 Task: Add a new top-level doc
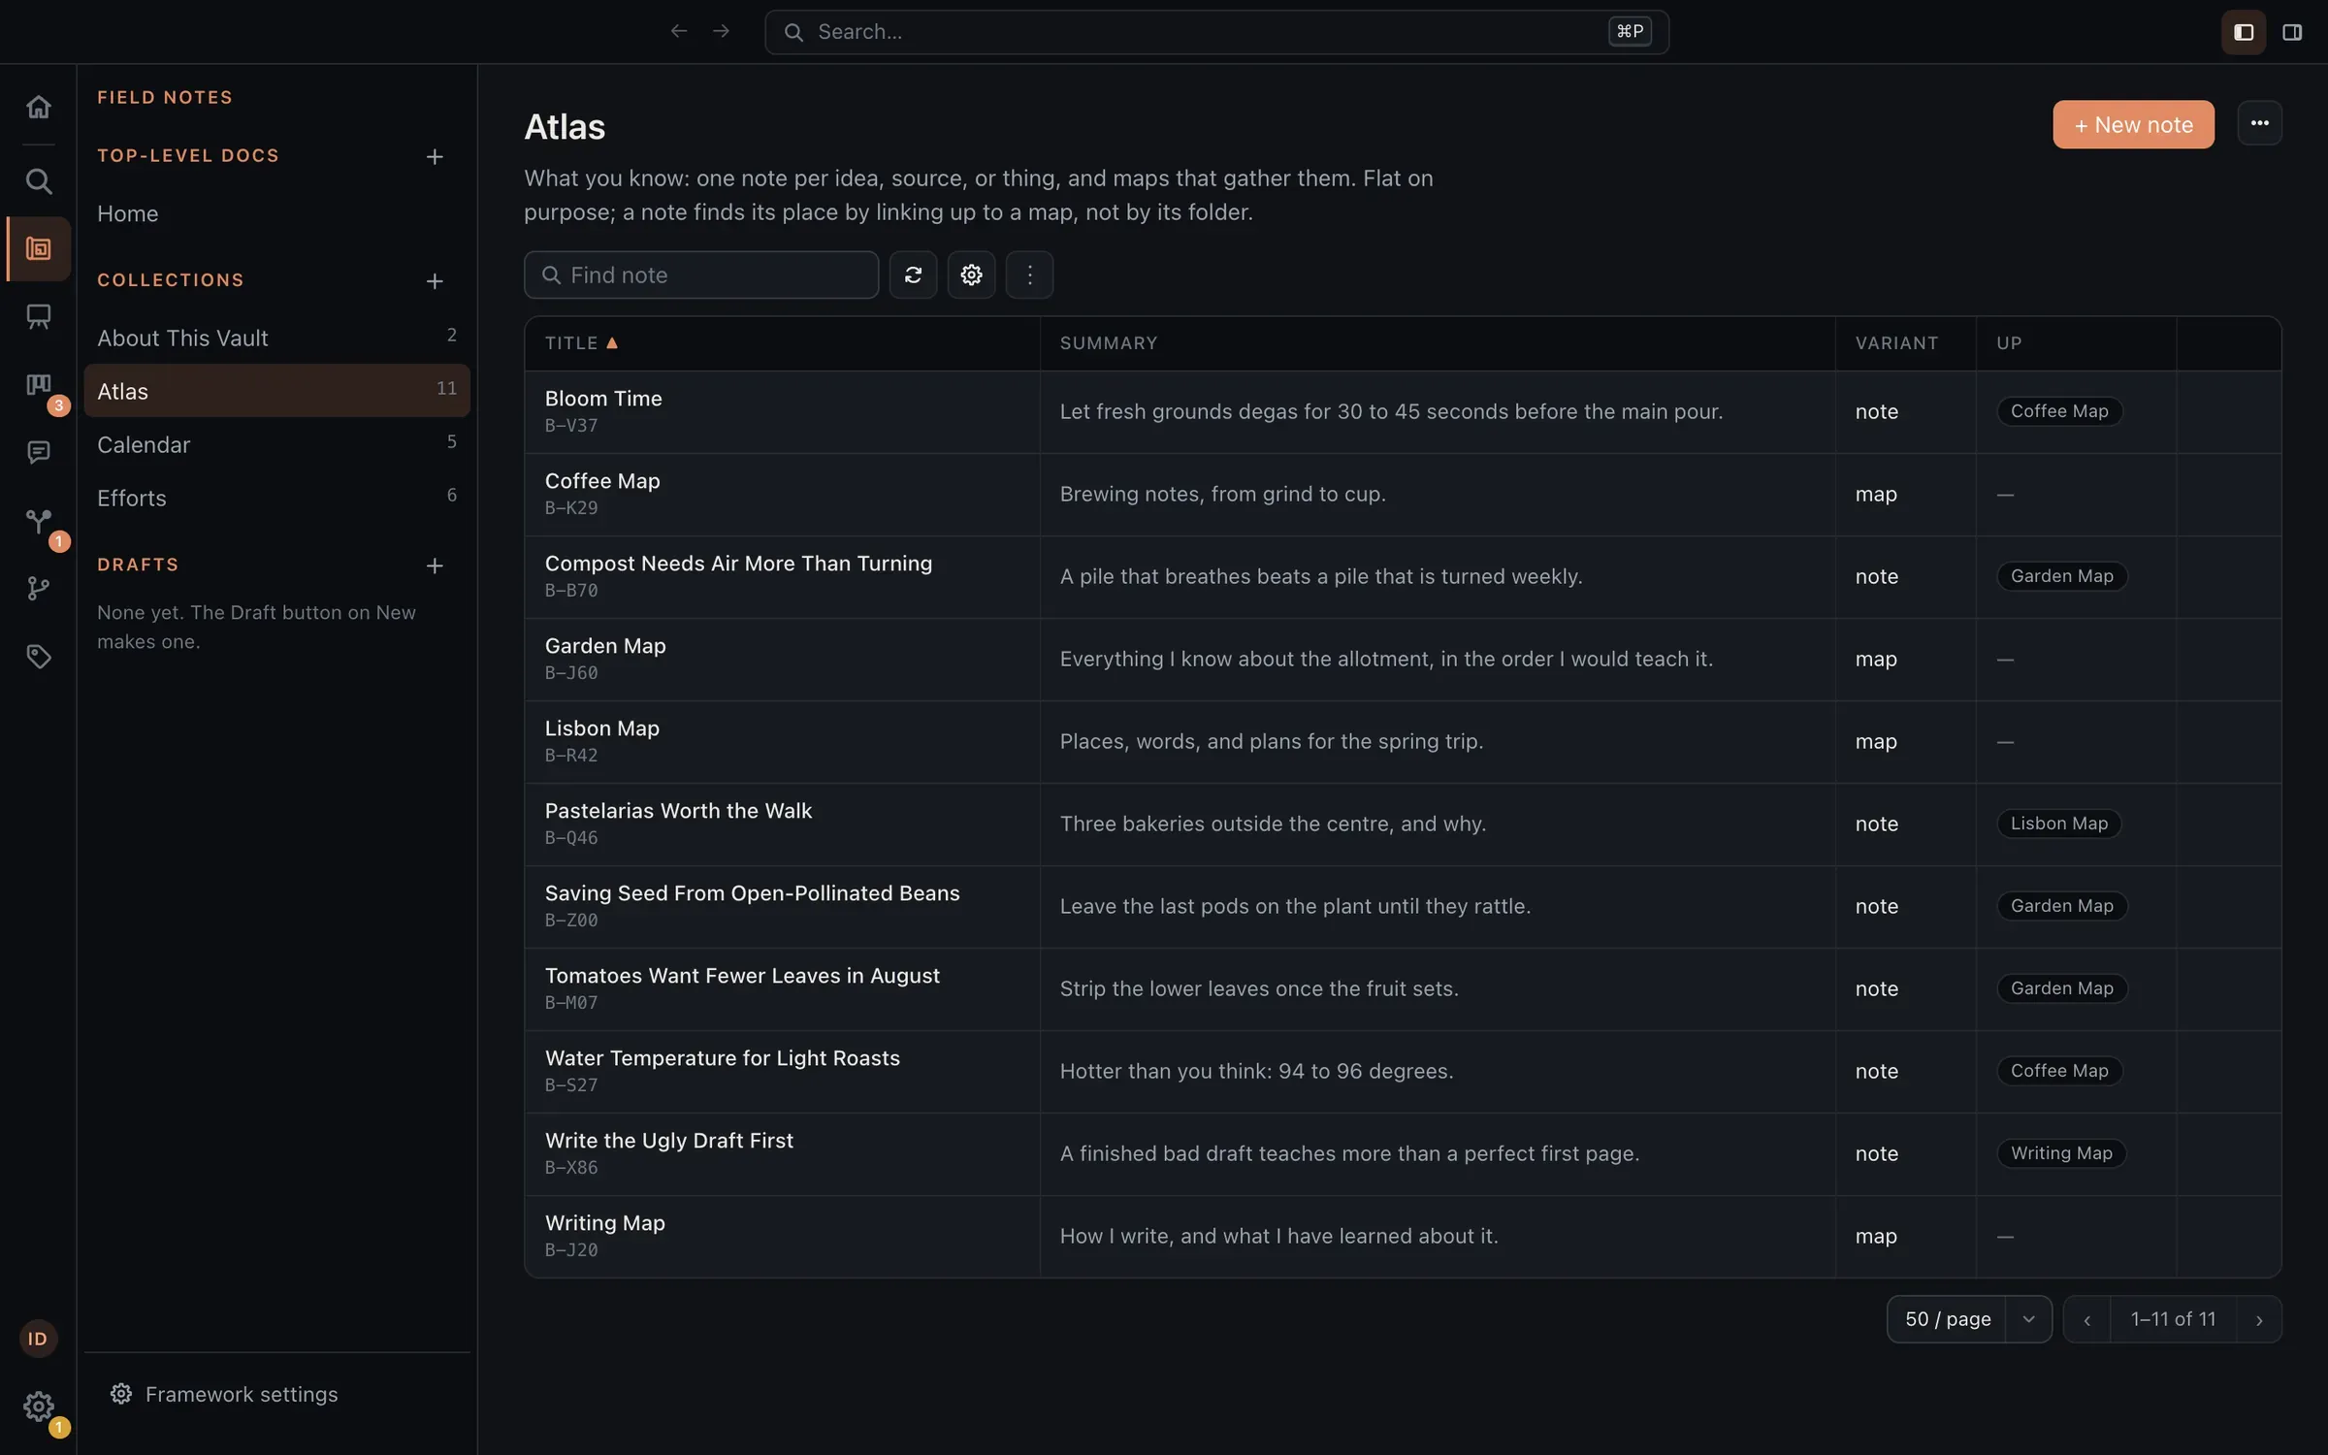(x=435, y=156)
